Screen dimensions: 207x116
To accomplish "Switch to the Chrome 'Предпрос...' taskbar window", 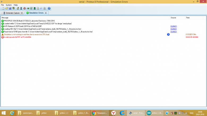I will pyautogui.click(x=100, y=113).
